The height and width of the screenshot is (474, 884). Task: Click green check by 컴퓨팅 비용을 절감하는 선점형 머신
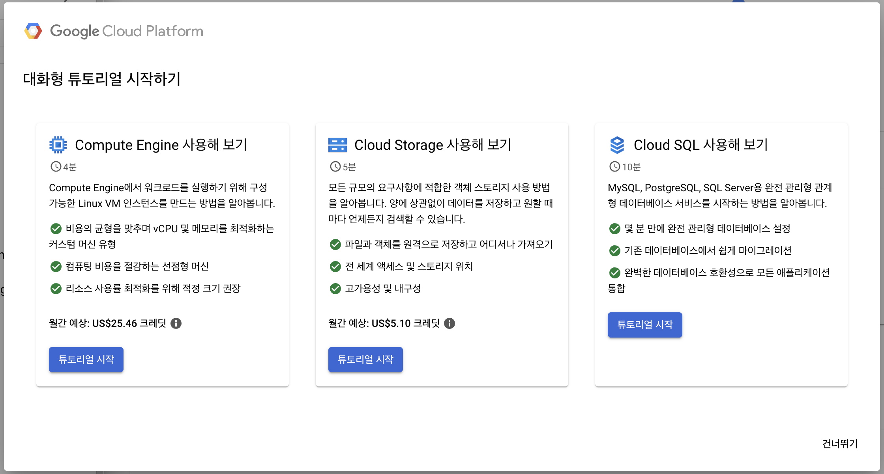pyautogui.click(x=56, y=267)
